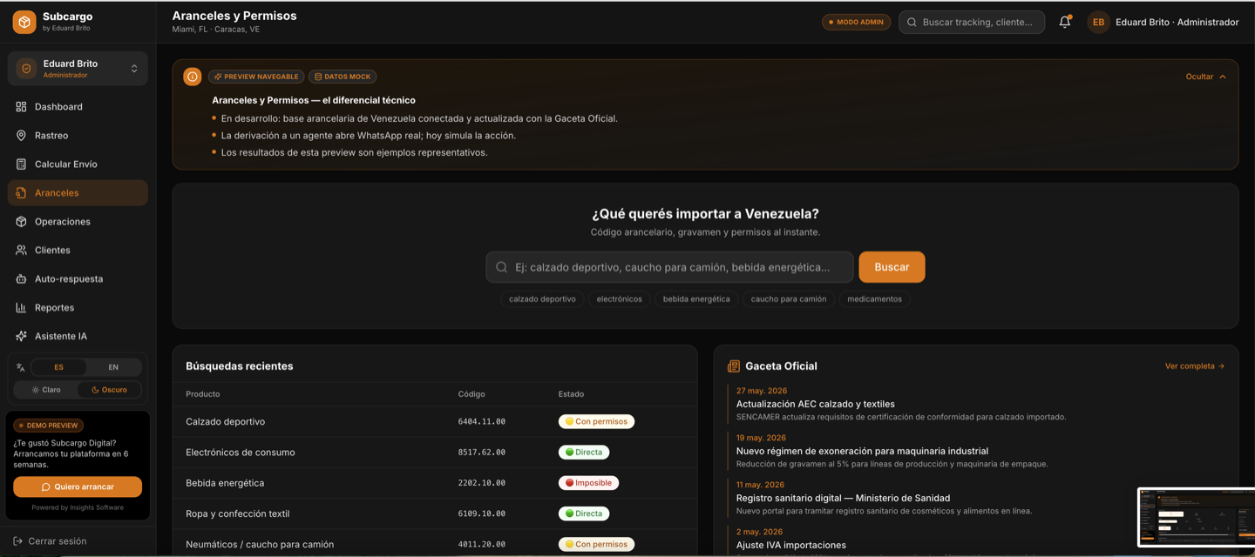Viewport: 1255px width, 557px height.
Task: Click the product search input field
Action: [669, 267]
